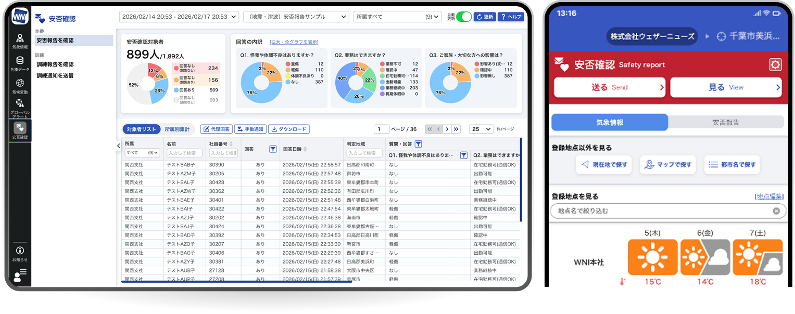
Task: Click the ダウンロード button
Action: pyautogui.click(x=289, y=129)
